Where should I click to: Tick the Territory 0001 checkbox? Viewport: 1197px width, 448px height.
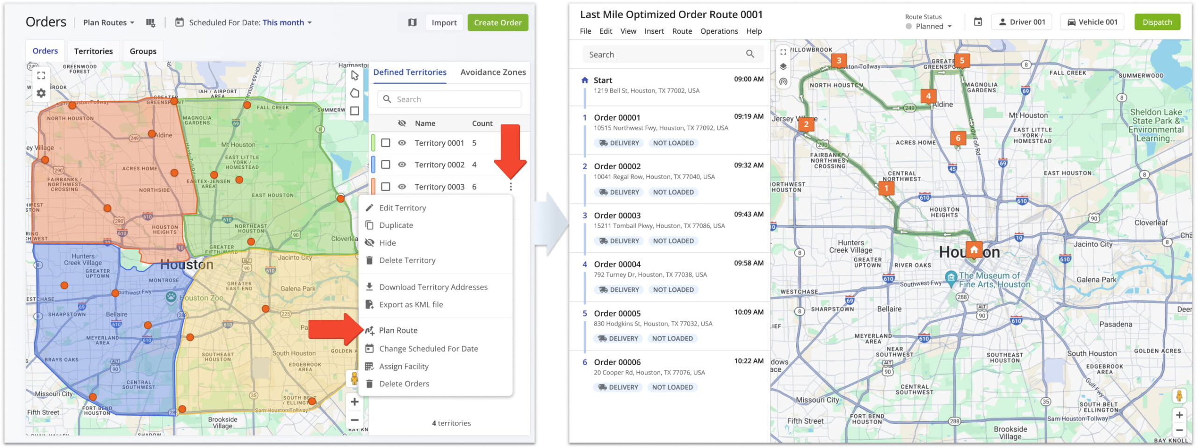click(x=385, y=143)
